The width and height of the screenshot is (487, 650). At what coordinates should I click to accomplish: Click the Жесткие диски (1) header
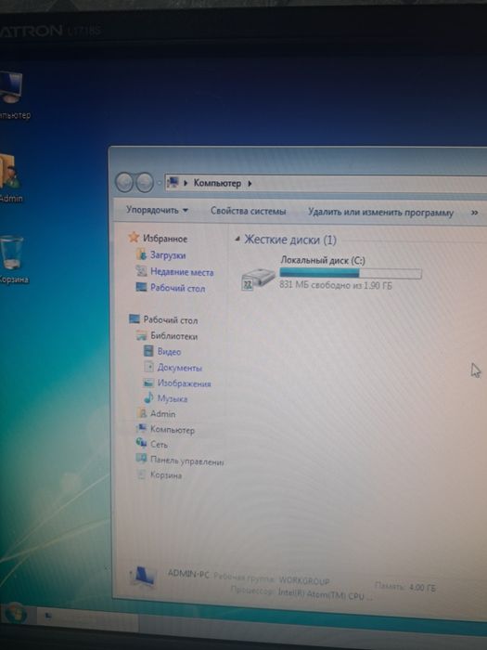point(289,240)
